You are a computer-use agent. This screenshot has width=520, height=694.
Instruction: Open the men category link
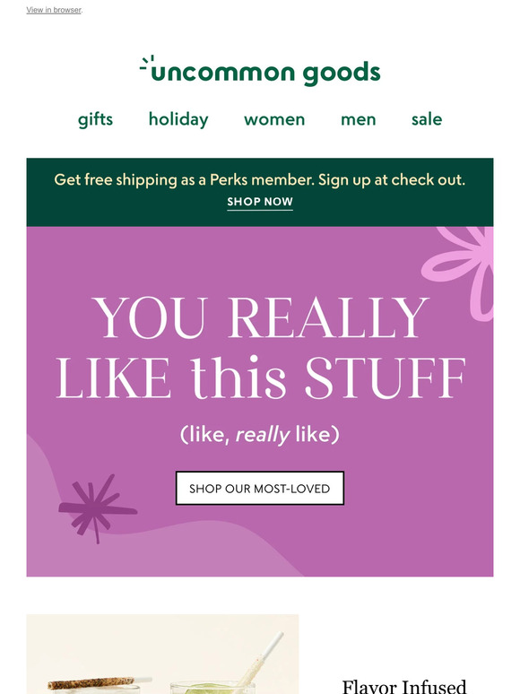click(x=358, y=119)
